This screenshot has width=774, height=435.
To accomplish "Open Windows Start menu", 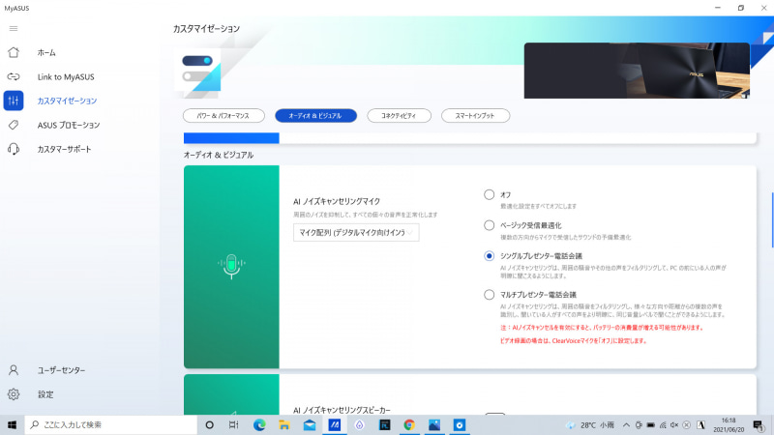I will click(12, 424).
